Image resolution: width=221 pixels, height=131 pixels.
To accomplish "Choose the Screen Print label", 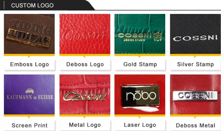I will pos(29,125).
